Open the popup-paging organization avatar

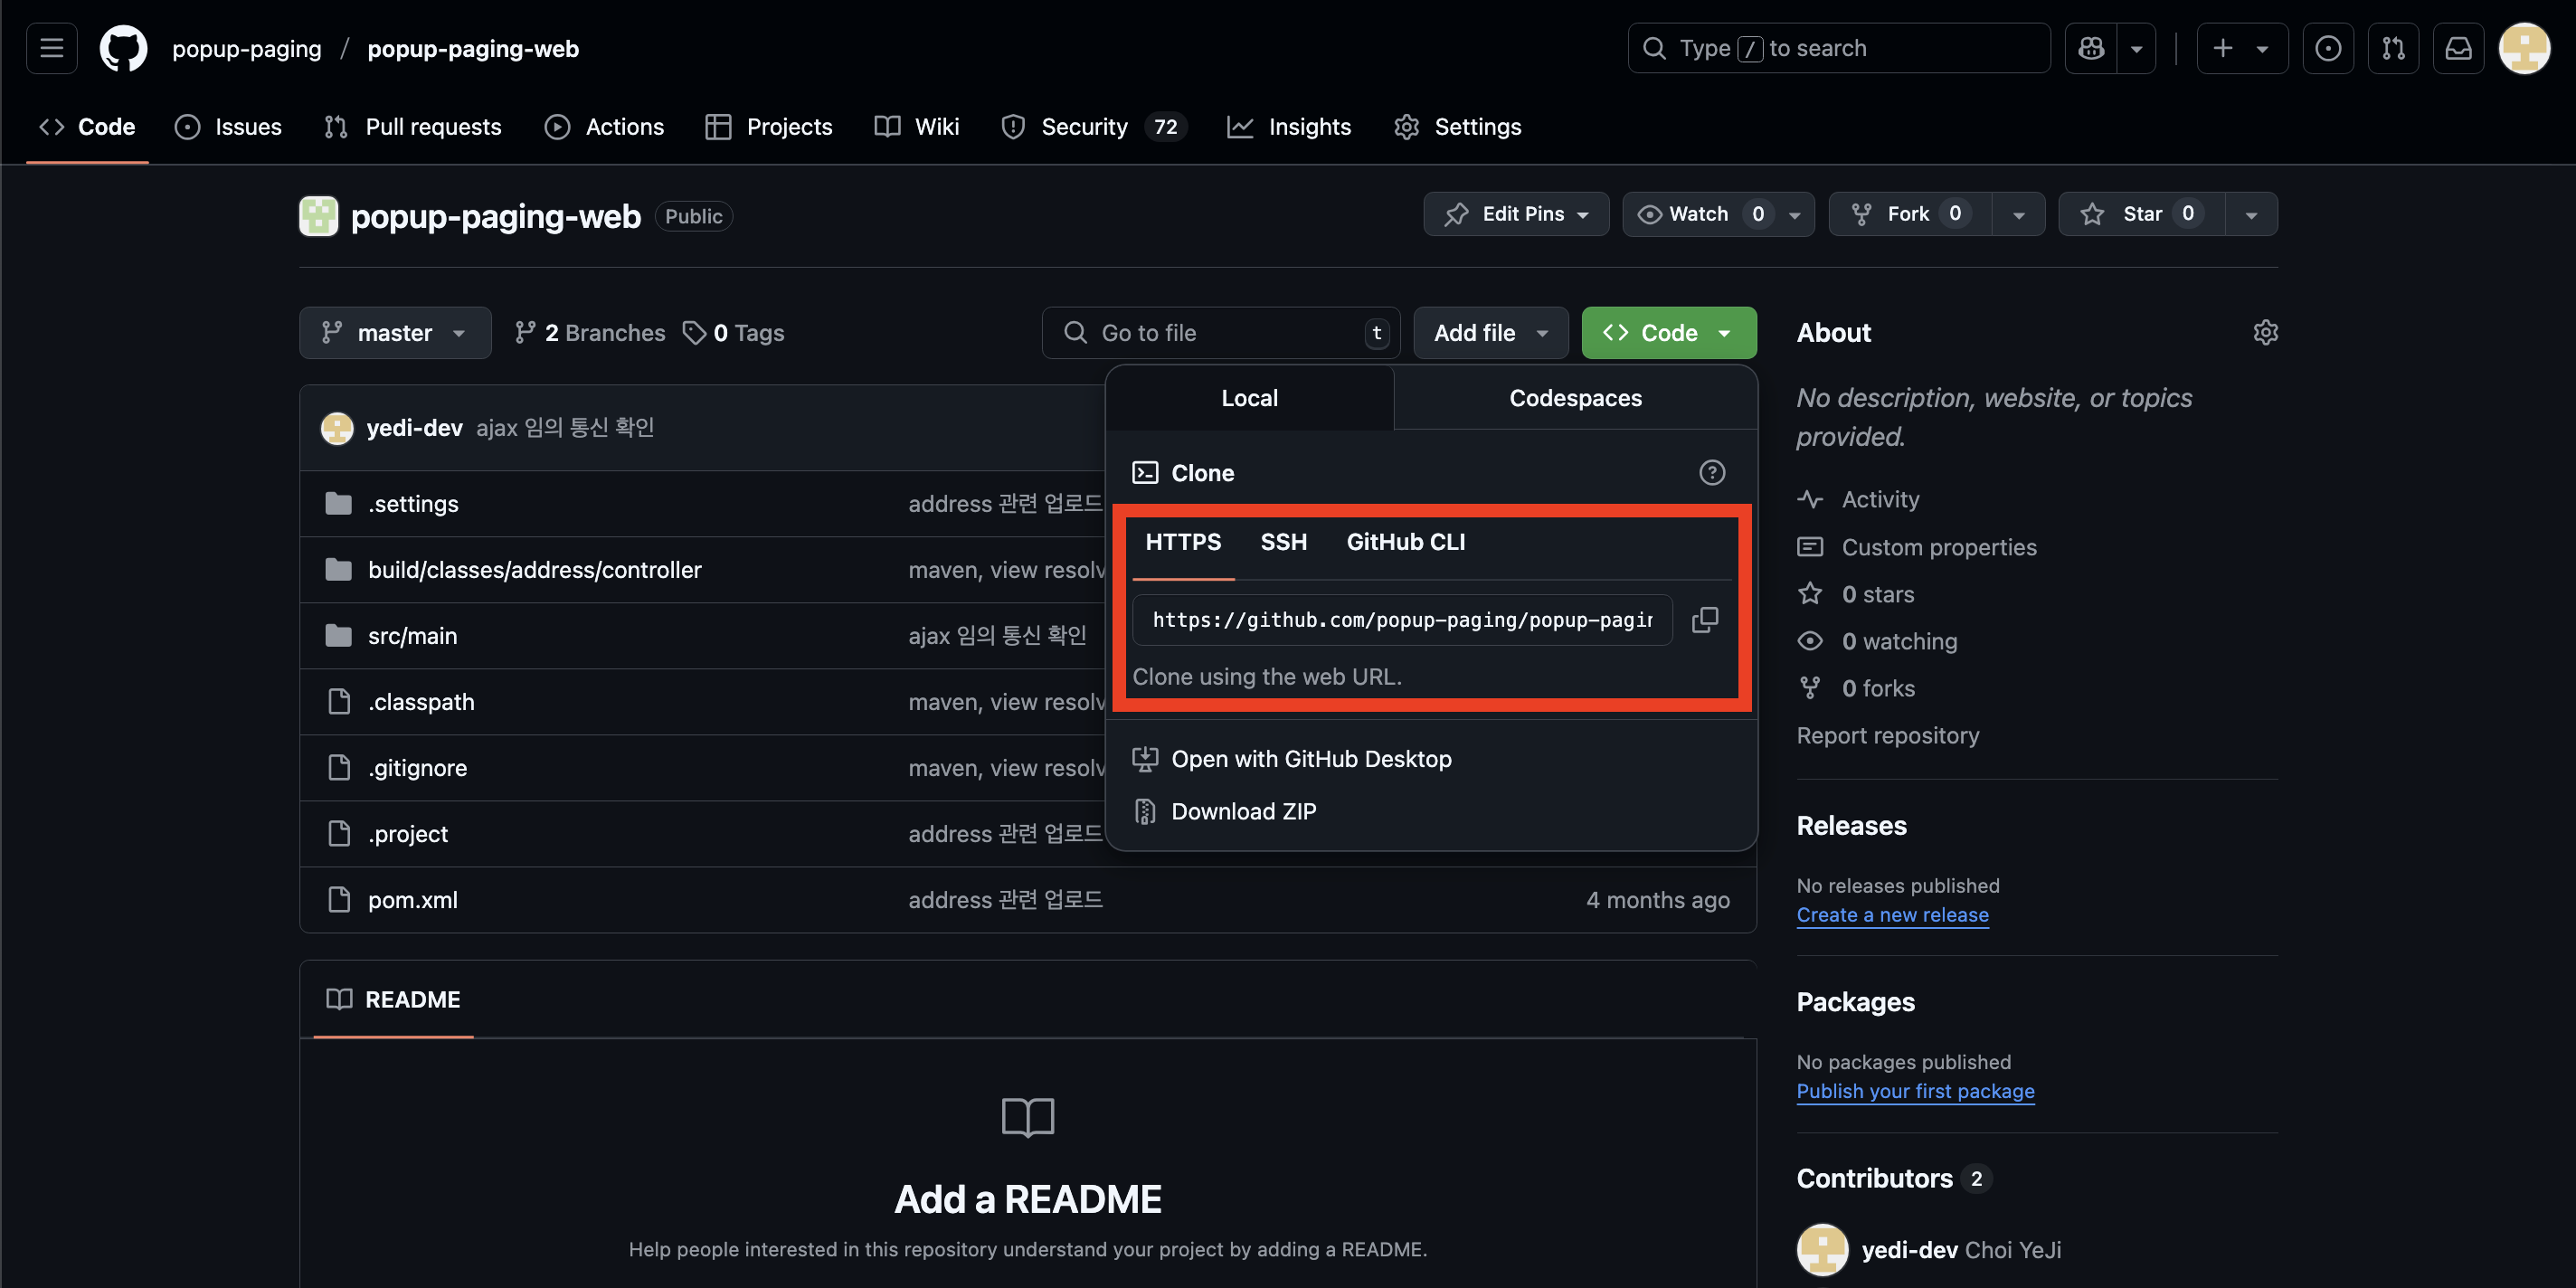(x=319, y=216)
